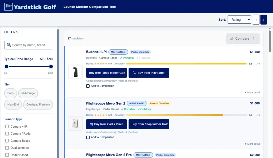Enable the Camera Based sensor filter
This screenshot has width=273, height=158.
7,141
